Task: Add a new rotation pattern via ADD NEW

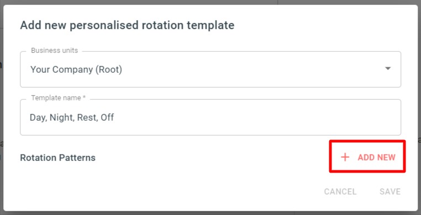Action: 367,158
